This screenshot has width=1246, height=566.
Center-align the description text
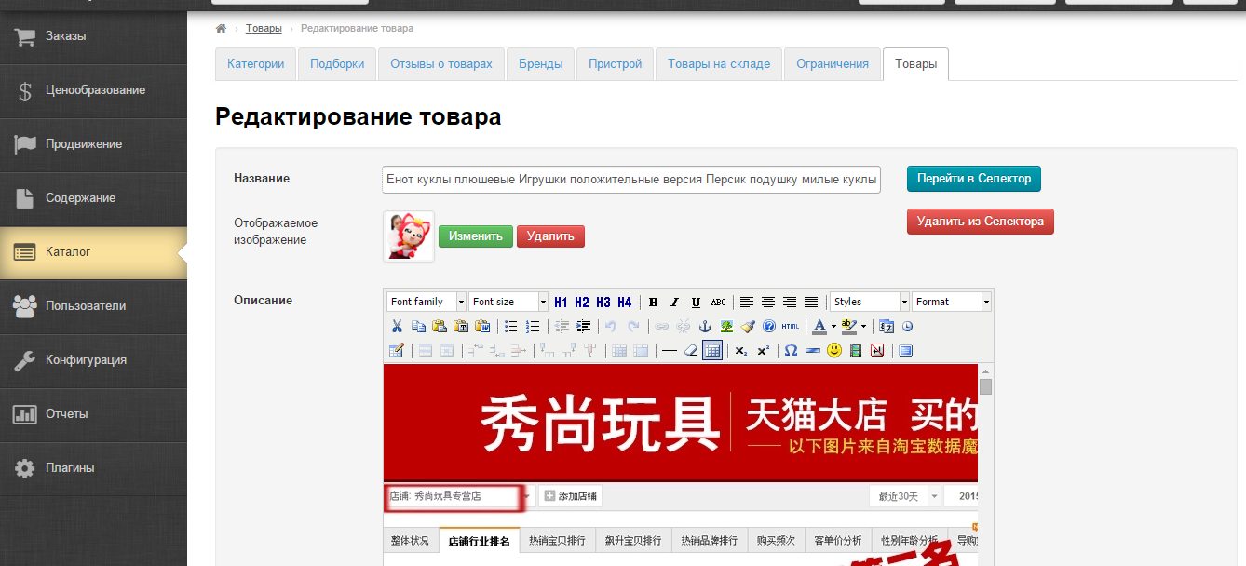[768, 303]
